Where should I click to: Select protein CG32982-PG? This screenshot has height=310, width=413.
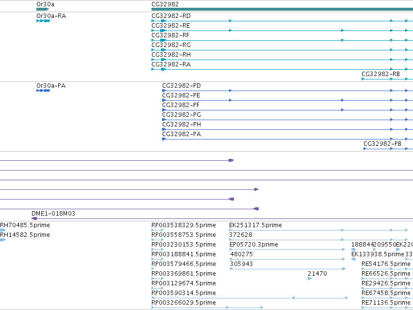pos(182,115)
